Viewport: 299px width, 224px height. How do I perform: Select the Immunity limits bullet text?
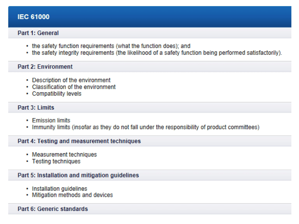pyautogui.click(x=145, y=127)
